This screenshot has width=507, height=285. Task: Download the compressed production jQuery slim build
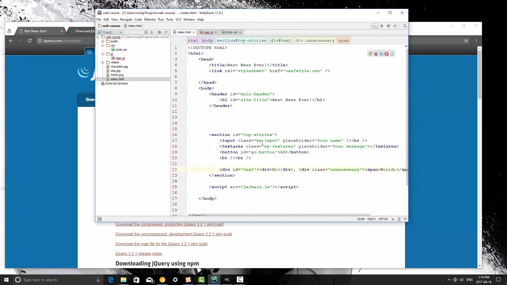tap(169, 224)
